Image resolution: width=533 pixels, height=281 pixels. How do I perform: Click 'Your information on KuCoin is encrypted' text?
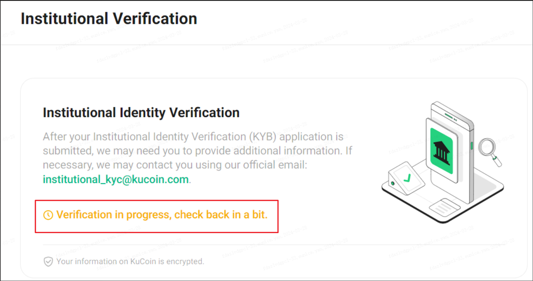coord(130,261)
